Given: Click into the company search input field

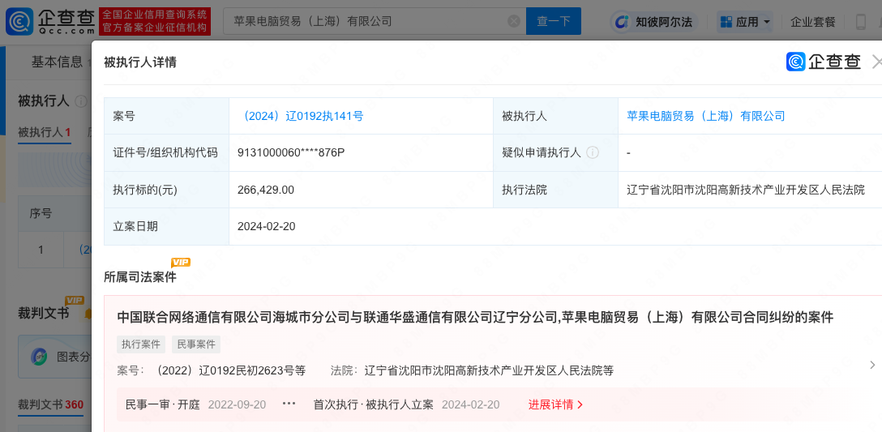Looking at the screenshot, I should 365,22.
